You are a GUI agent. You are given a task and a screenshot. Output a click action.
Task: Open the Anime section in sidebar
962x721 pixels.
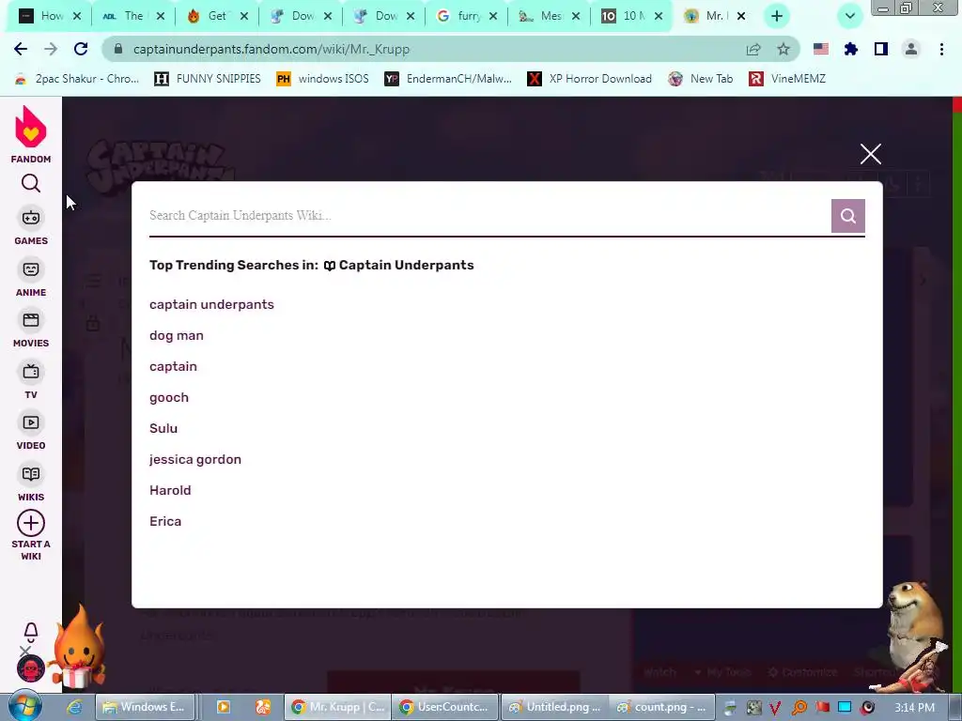point(31,278)
